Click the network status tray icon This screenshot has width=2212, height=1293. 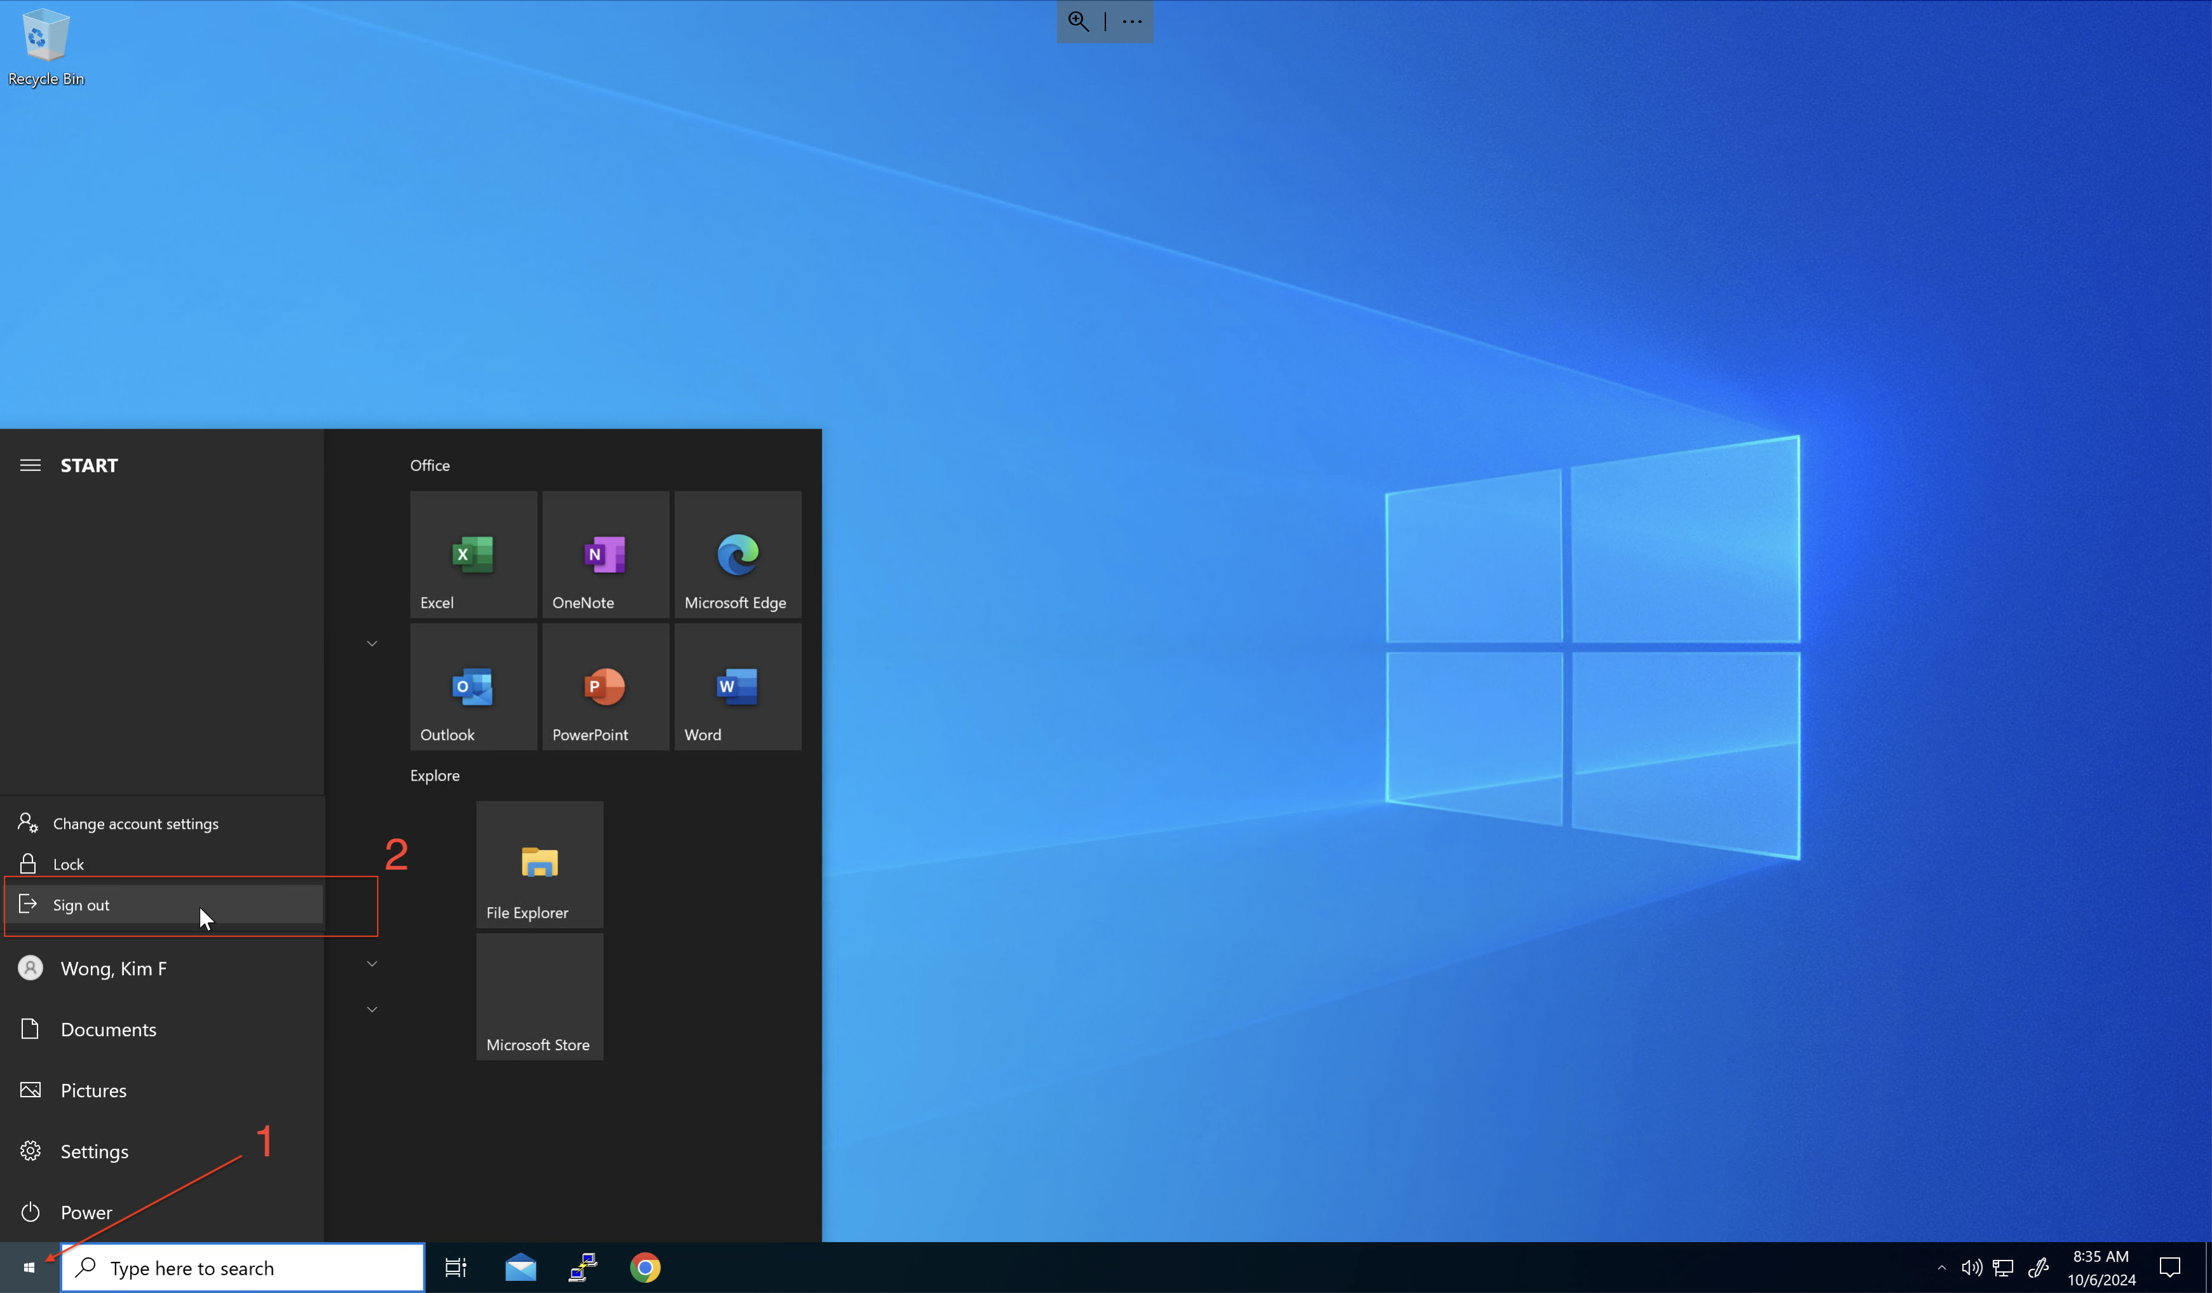tap(2003, 1268)
